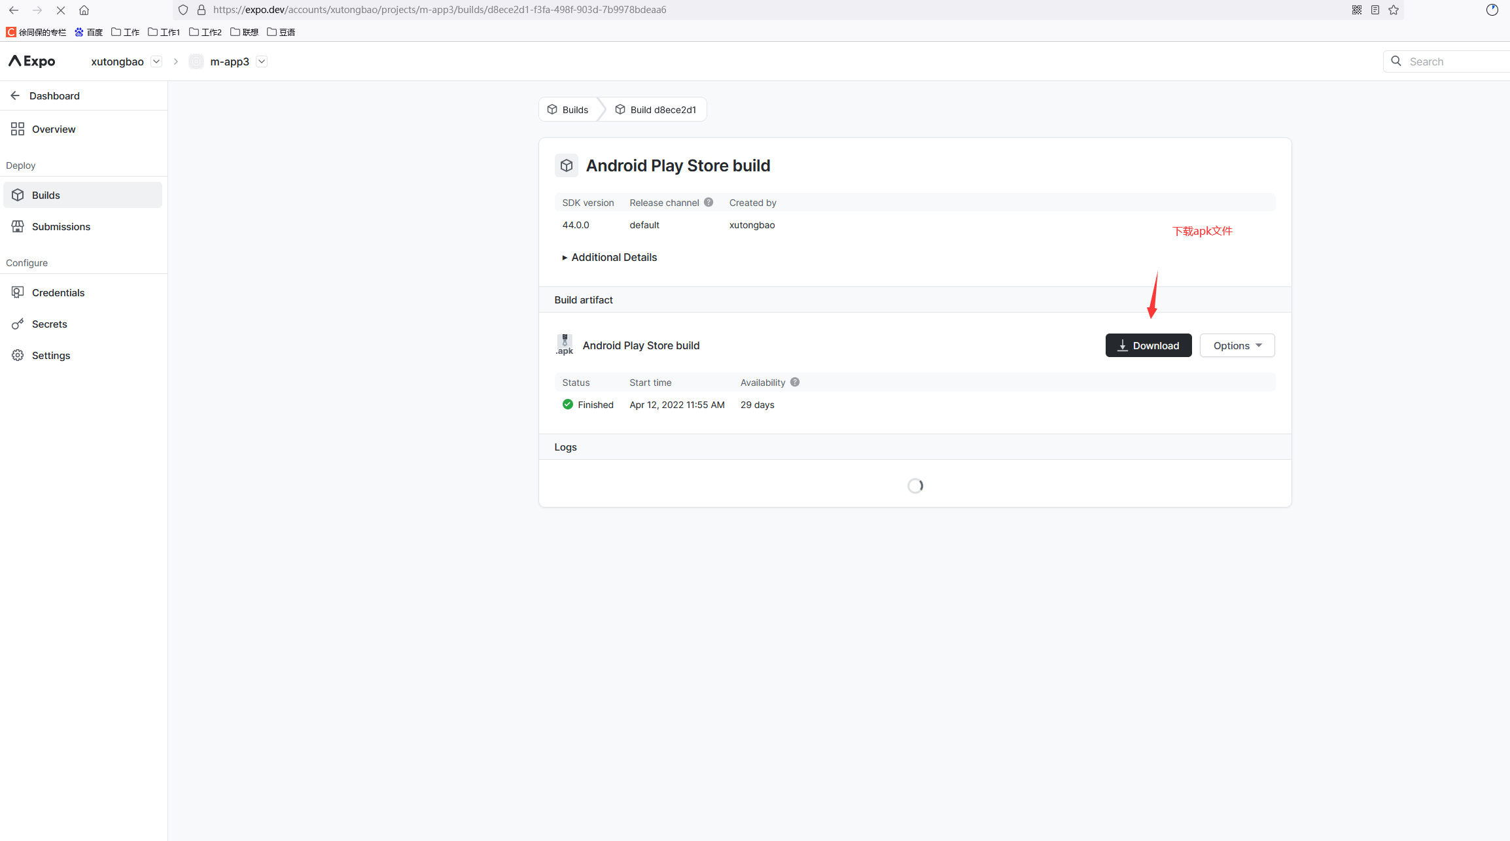Click the reader view icon
The height and width of the screenshot is (841, 1510).
click(x=1375, y=10)
